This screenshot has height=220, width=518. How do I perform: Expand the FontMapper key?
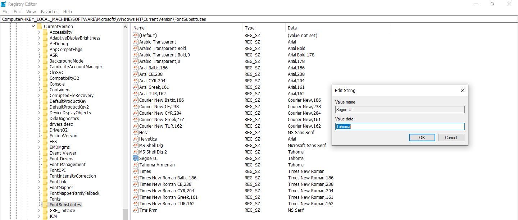[39, 187]
